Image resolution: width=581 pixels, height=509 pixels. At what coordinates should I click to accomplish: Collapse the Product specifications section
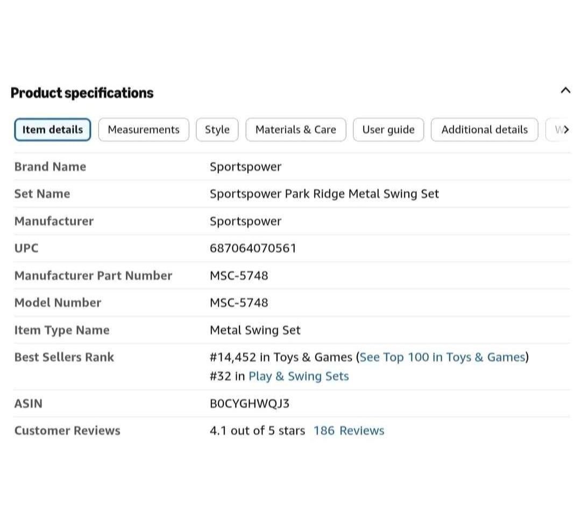click(565, 90)
